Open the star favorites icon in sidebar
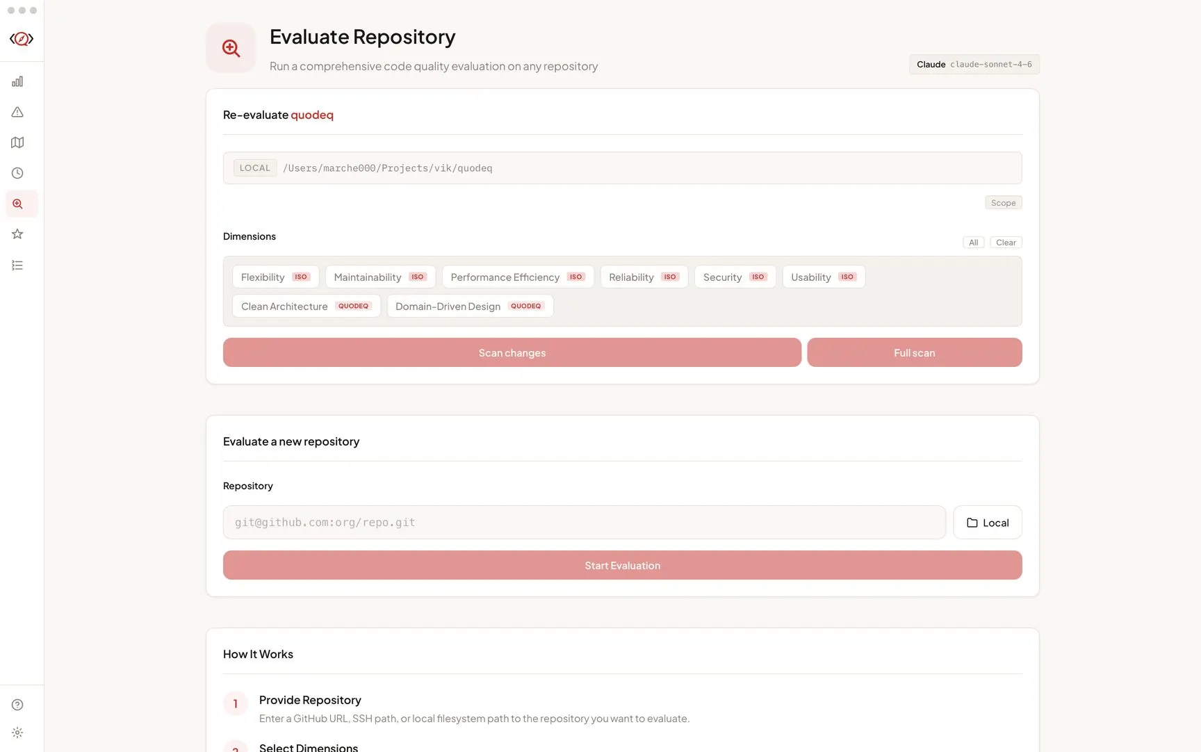The image size is (1201, 752). tap(17, 234)
